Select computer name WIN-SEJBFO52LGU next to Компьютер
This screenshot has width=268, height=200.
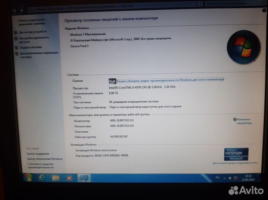(122, 120)
